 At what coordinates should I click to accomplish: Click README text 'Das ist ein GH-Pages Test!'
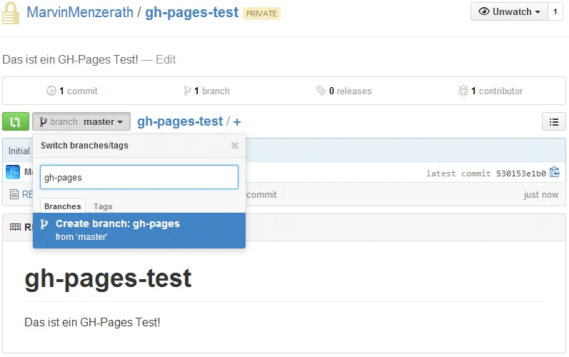(x=92, y=322)
